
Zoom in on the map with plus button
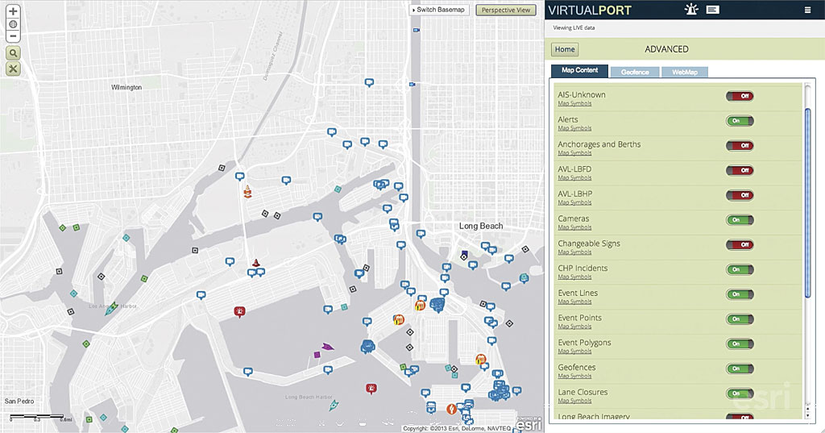[13, 11]
